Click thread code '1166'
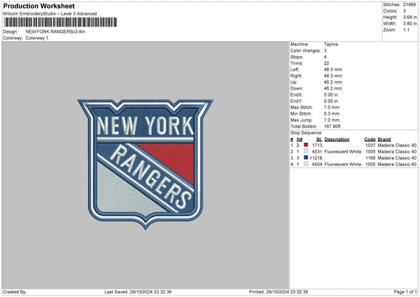The image size is (420, 297). coord(370,158)
